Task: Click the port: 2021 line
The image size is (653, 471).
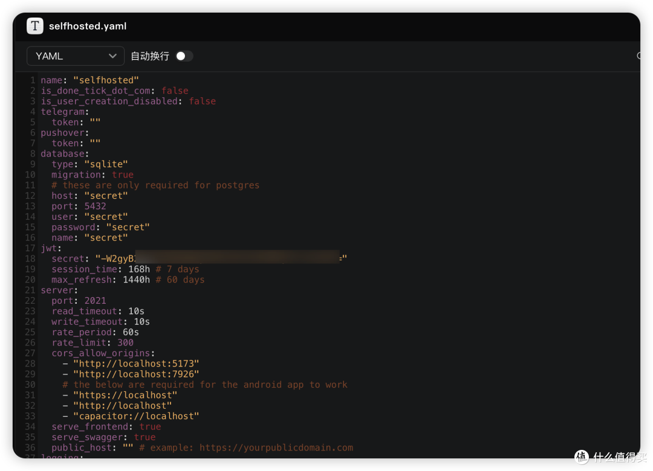Action: (x=79, y=301)
